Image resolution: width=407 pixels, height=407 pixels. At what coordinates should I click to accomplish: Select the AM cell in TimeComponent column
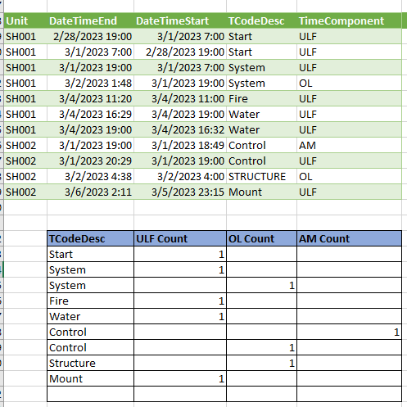click(349, 145)
